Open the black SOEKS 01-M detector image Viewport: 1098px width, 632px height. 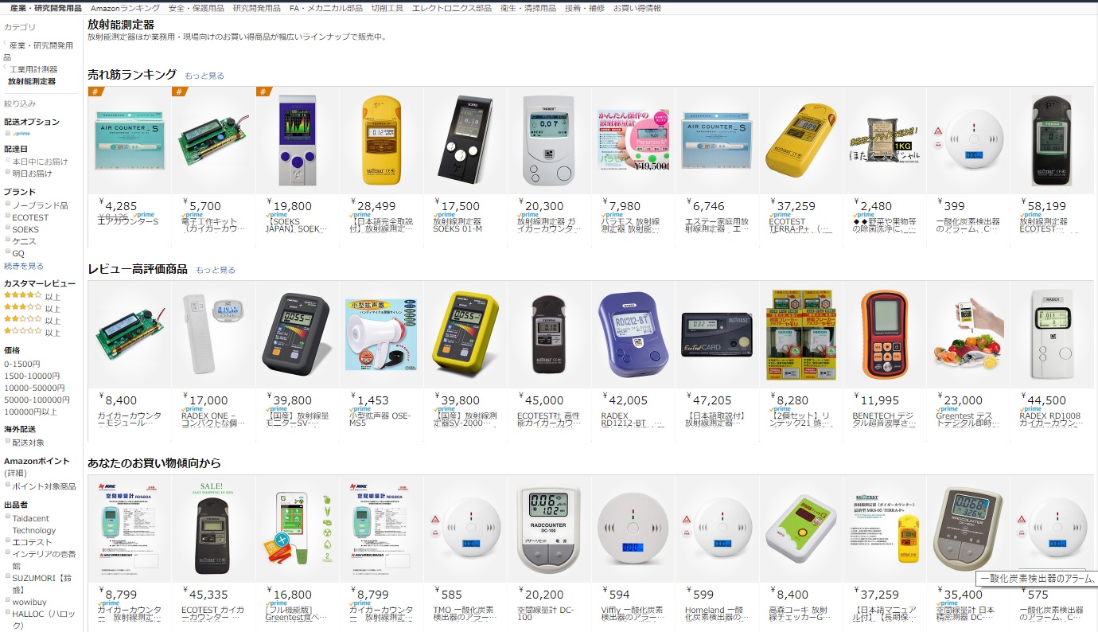(x=465, y=140)
